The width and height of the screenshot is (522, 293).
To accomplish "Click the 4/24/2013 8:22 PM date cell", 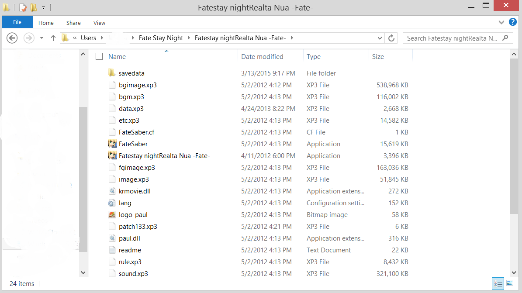I will tap(268, 109).
